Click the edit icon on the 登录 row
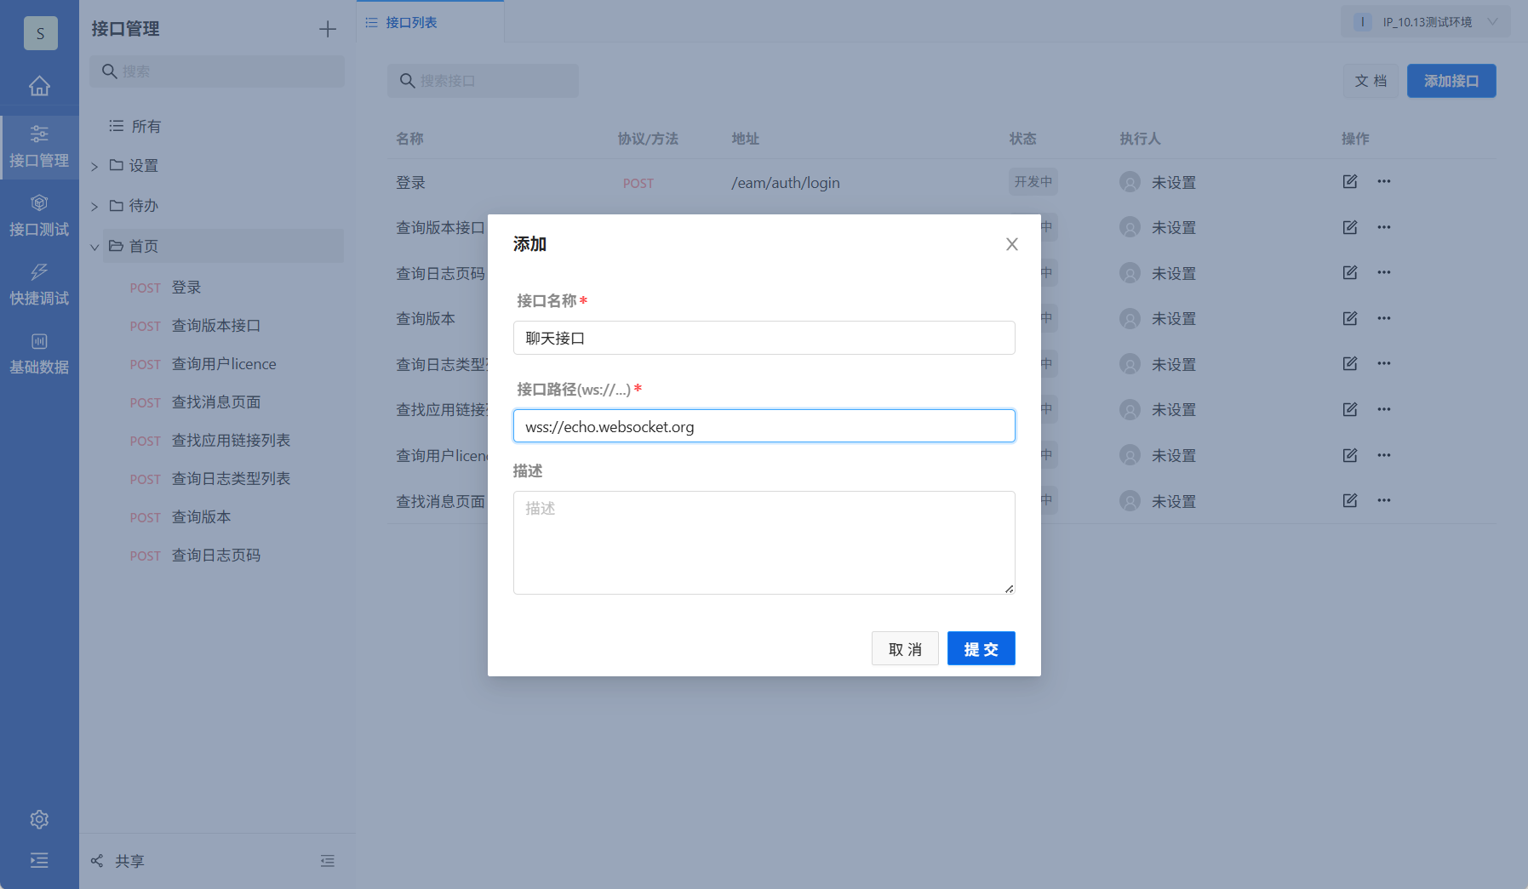This screenshot has width=1528, height=889. click(1349, 181)
